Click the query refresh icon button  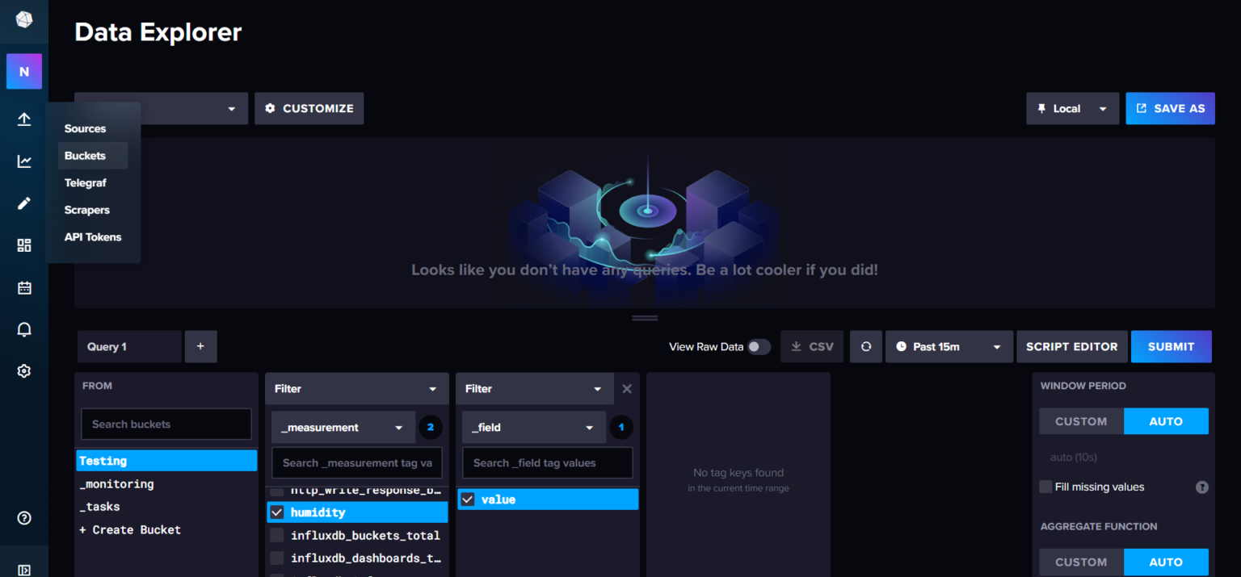[866, 346]
